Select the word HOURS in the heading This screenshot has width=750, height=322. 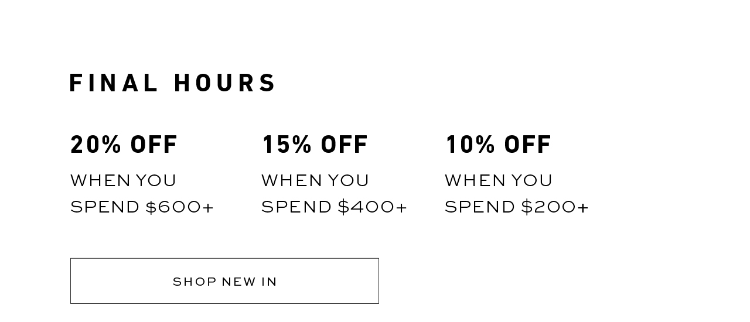(225, 83)
